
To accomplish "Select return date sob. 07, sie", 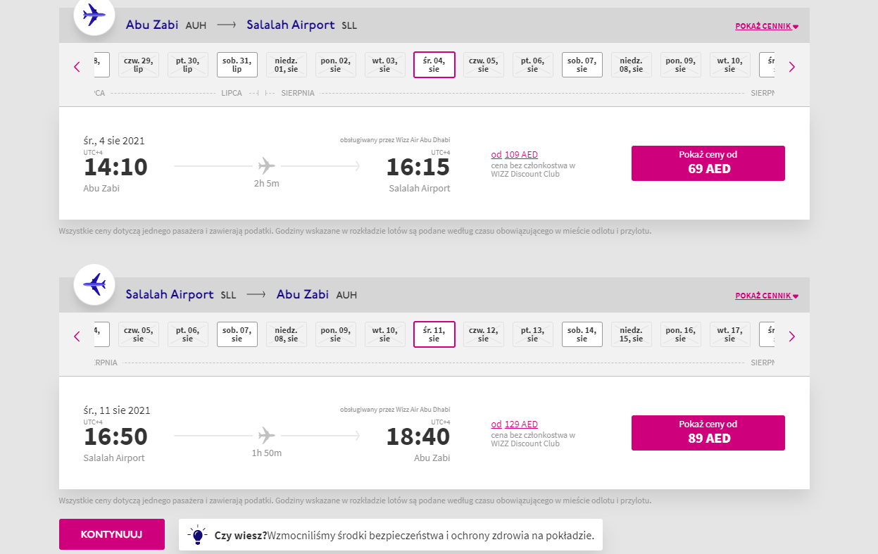I will 237,334.
